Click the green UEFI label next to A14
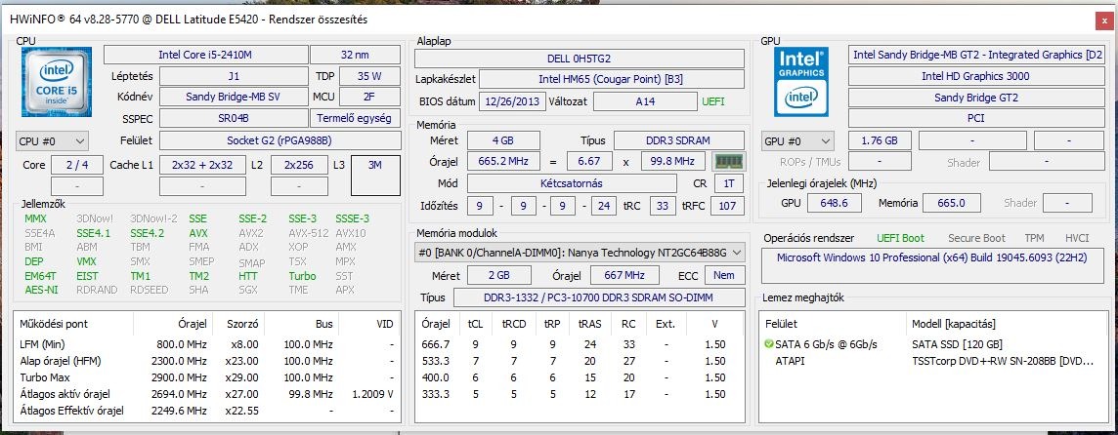 [x=713, y=101]
